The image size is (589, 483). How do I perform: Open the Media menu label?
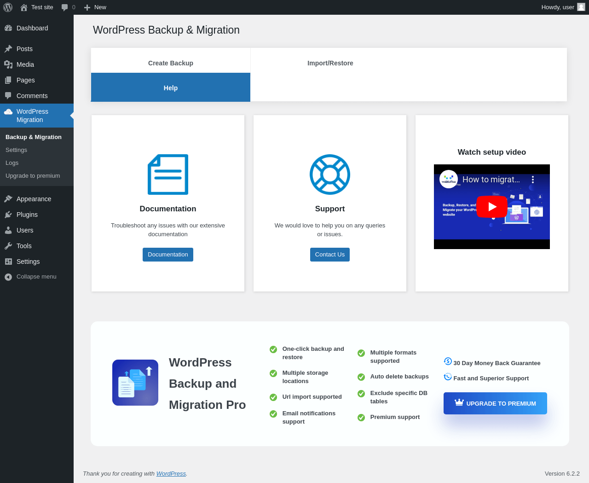25,64
